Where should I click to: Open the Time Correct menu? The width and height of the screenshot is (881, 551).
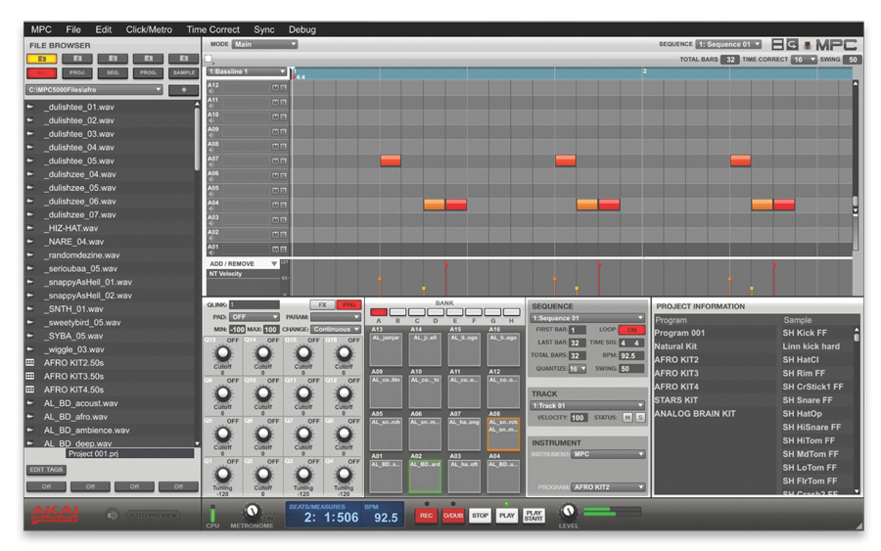click(x=213, y=29)
